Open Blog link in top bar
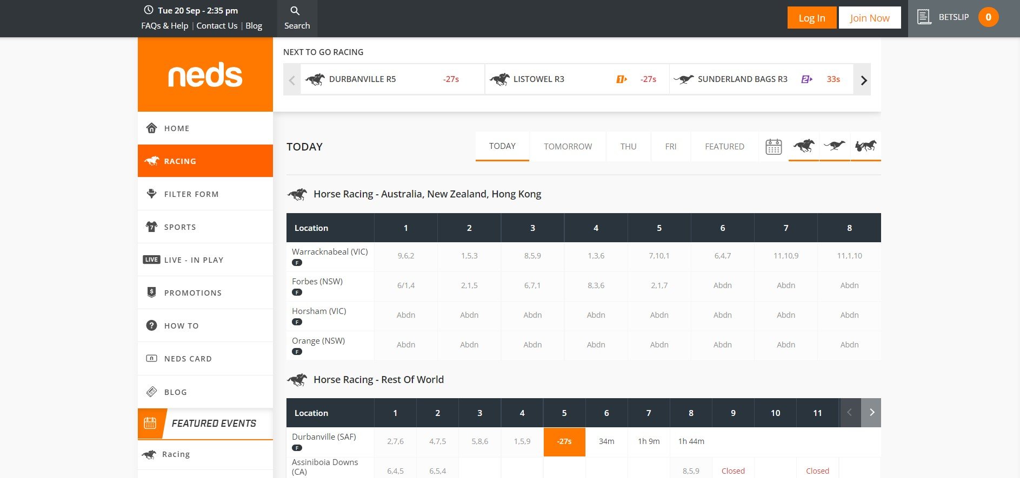The image size is (1020, 478). click(254, 26)
